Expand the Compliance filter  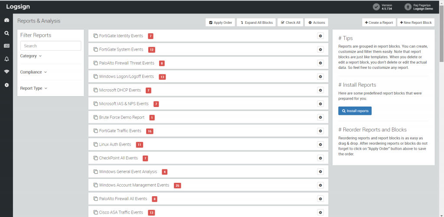tap(33, 72)
